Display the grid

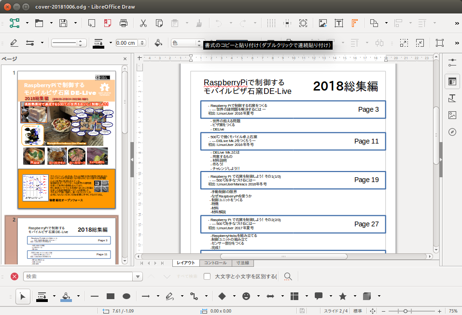coord(271,23)
